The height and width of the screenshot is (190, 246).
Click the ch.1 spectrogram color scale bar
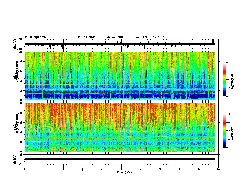pyautogui.click(x=225, y=79)
